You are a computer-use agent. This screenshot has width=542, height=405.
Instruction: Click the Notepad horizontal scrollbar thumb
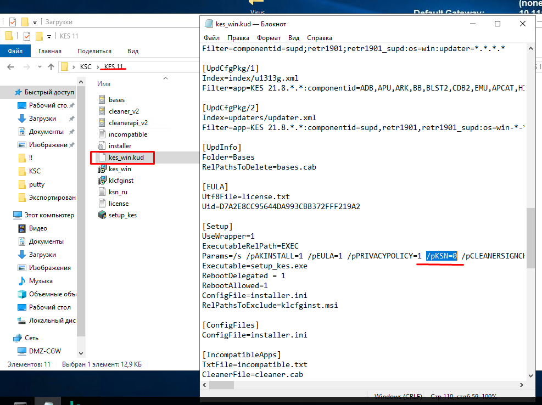pyautogui.click(x=221, y=385)
